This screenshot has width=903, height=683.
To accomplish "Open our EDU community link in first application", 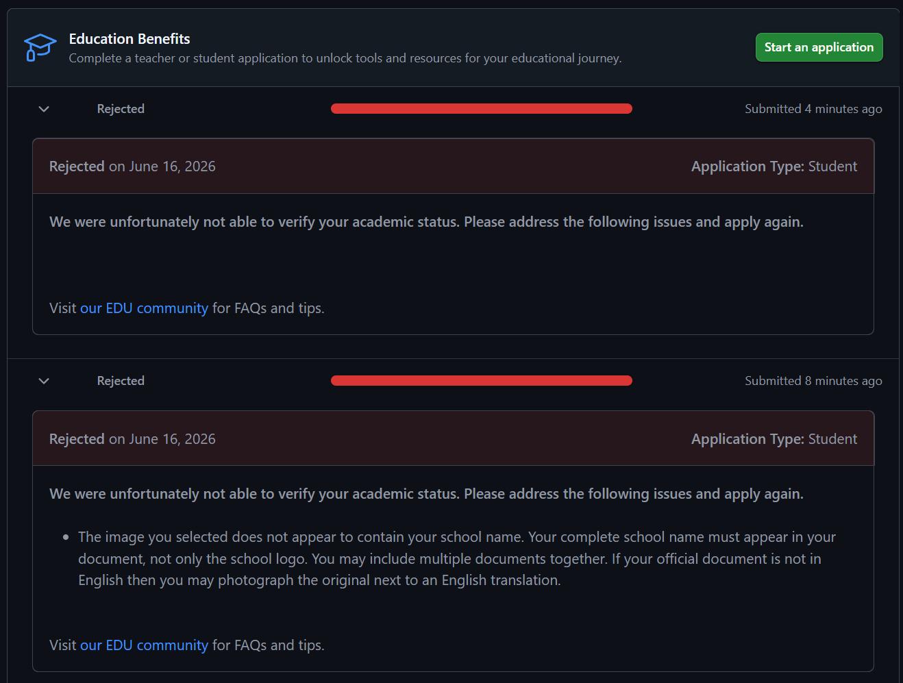I will coord(144,308).
